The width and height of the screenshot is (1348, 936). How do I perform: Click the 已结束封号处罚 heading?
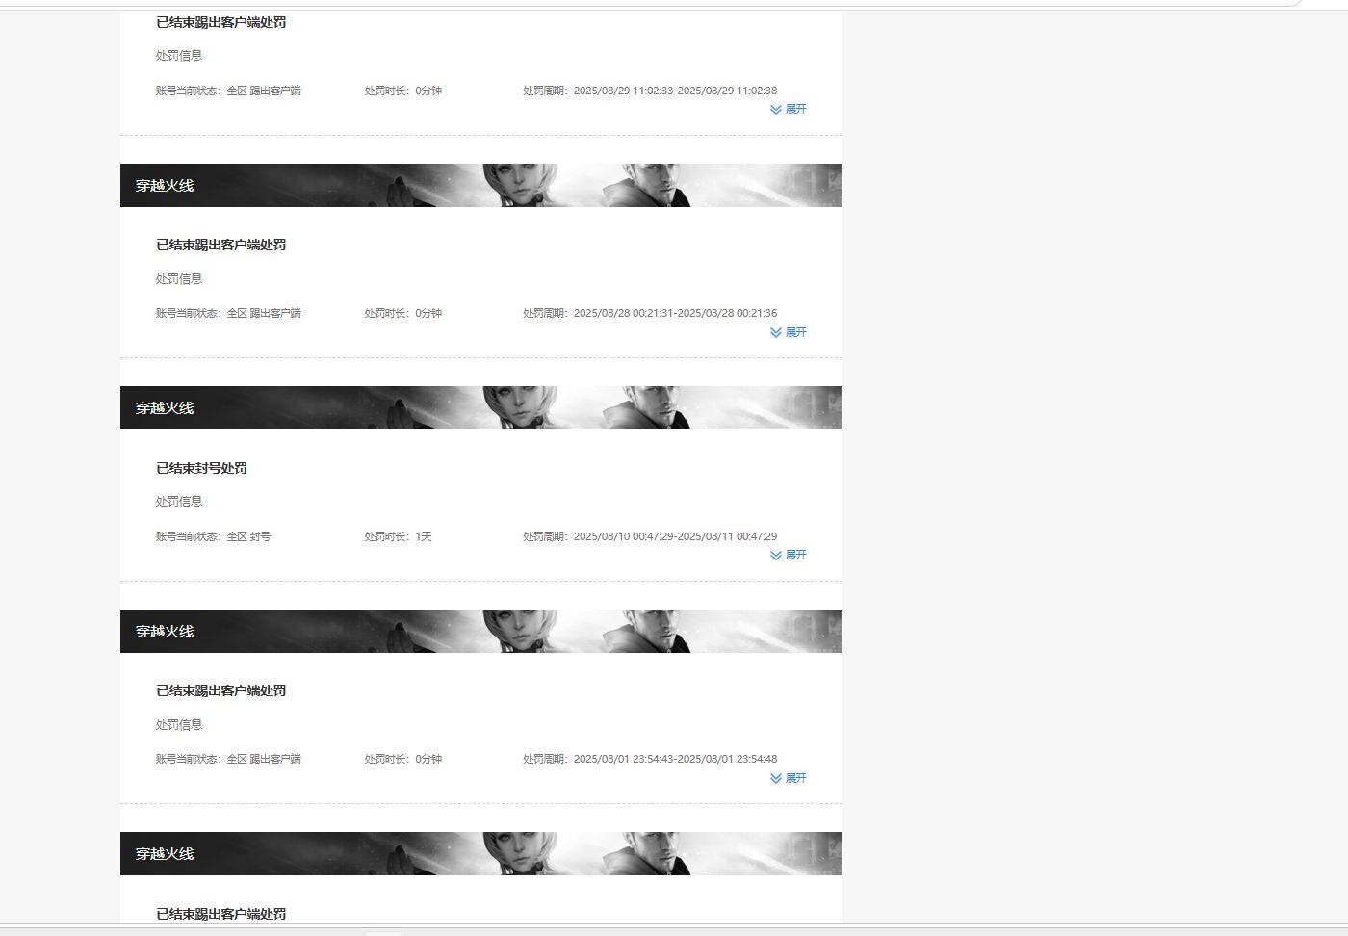pos(202,468)
